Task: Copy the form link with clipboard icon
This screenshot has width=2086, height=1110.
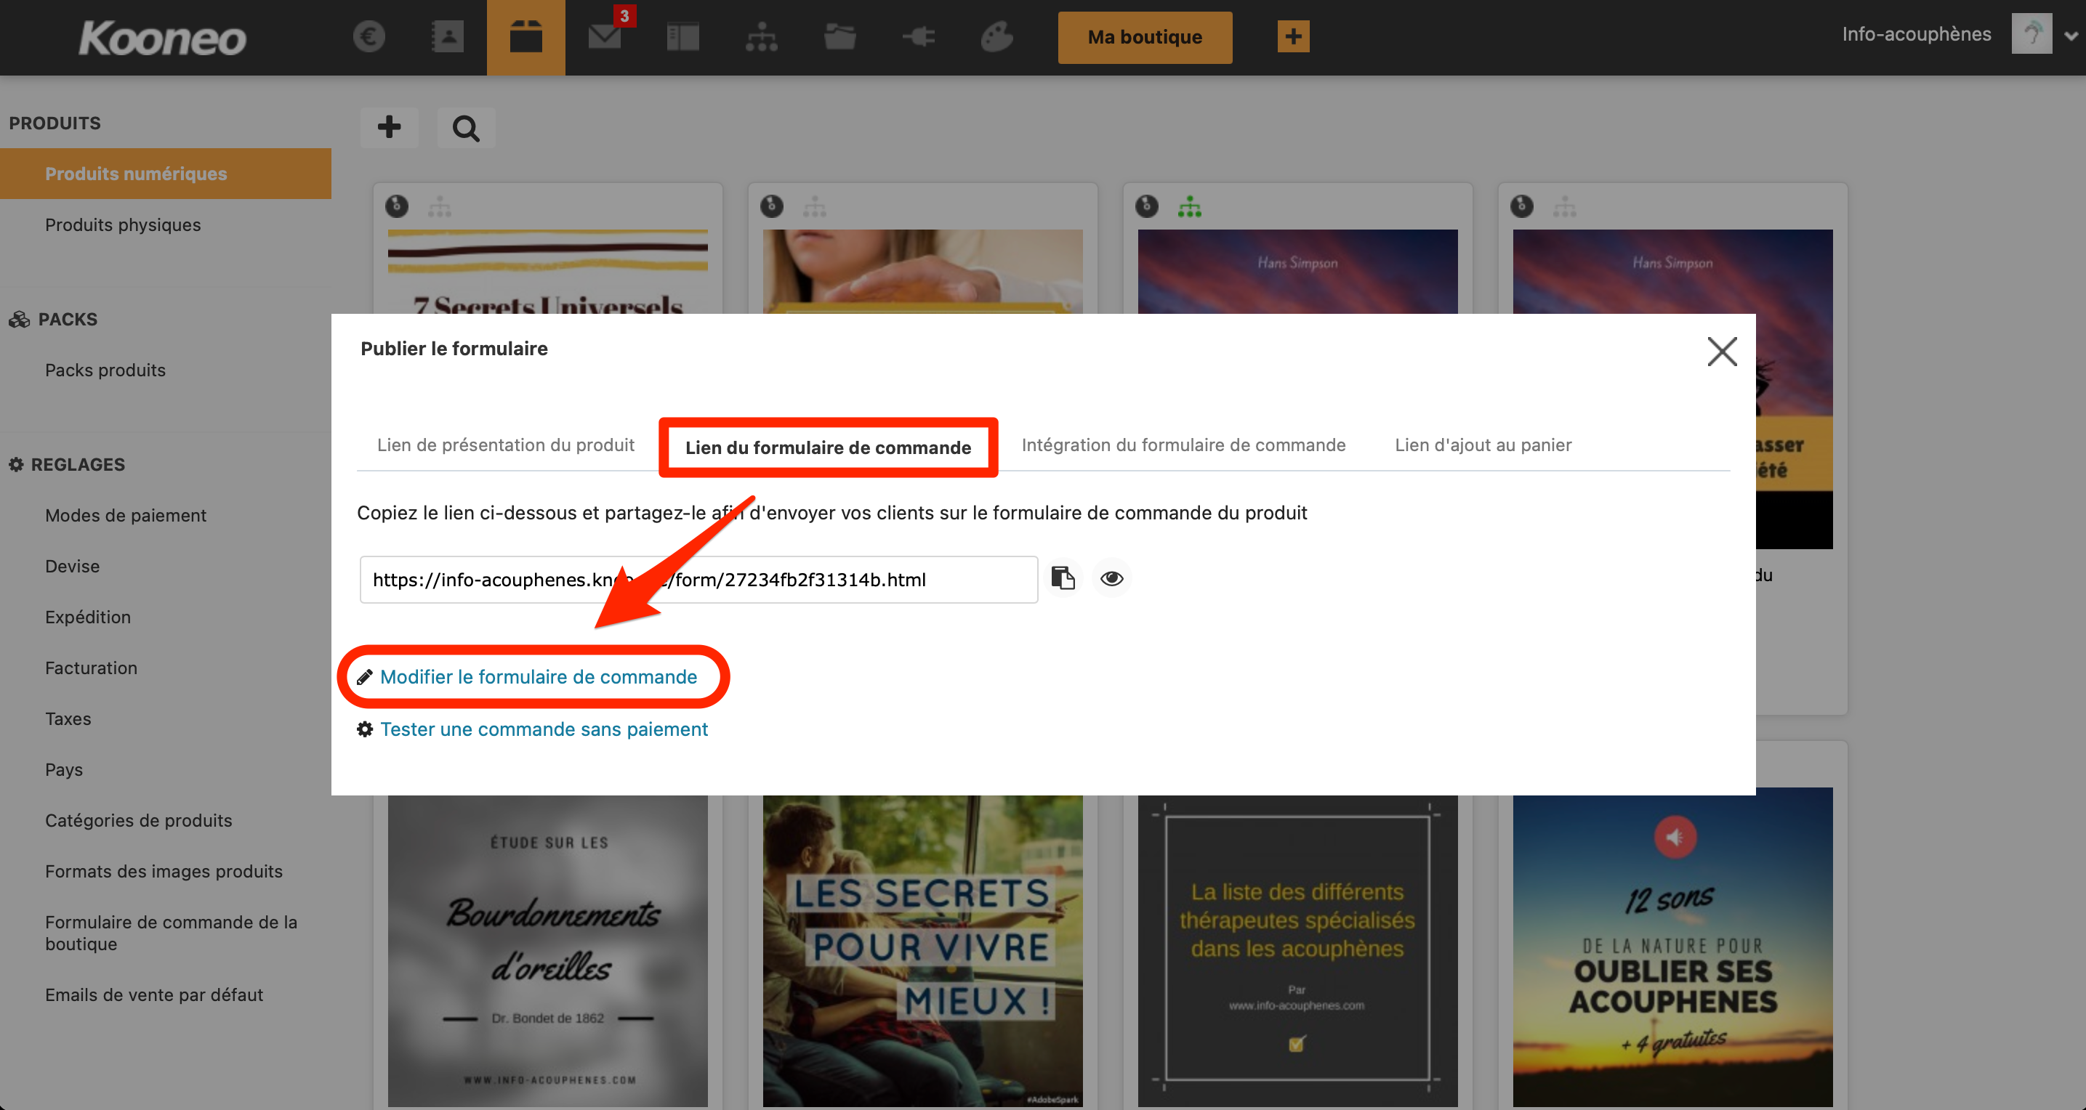Action: [x=1063, y=578]
